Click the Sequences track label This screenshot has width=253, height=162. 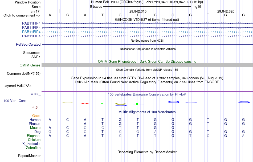32,53
